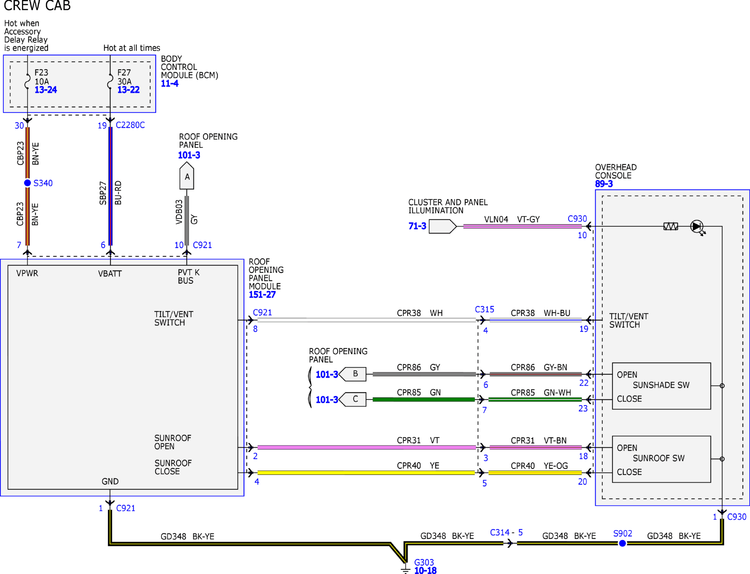Click the C315 connector label

485,309
